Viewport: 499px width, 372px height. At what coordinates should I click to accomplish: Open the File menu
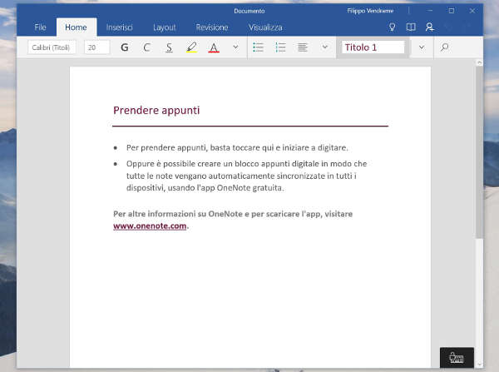(40, 27)
